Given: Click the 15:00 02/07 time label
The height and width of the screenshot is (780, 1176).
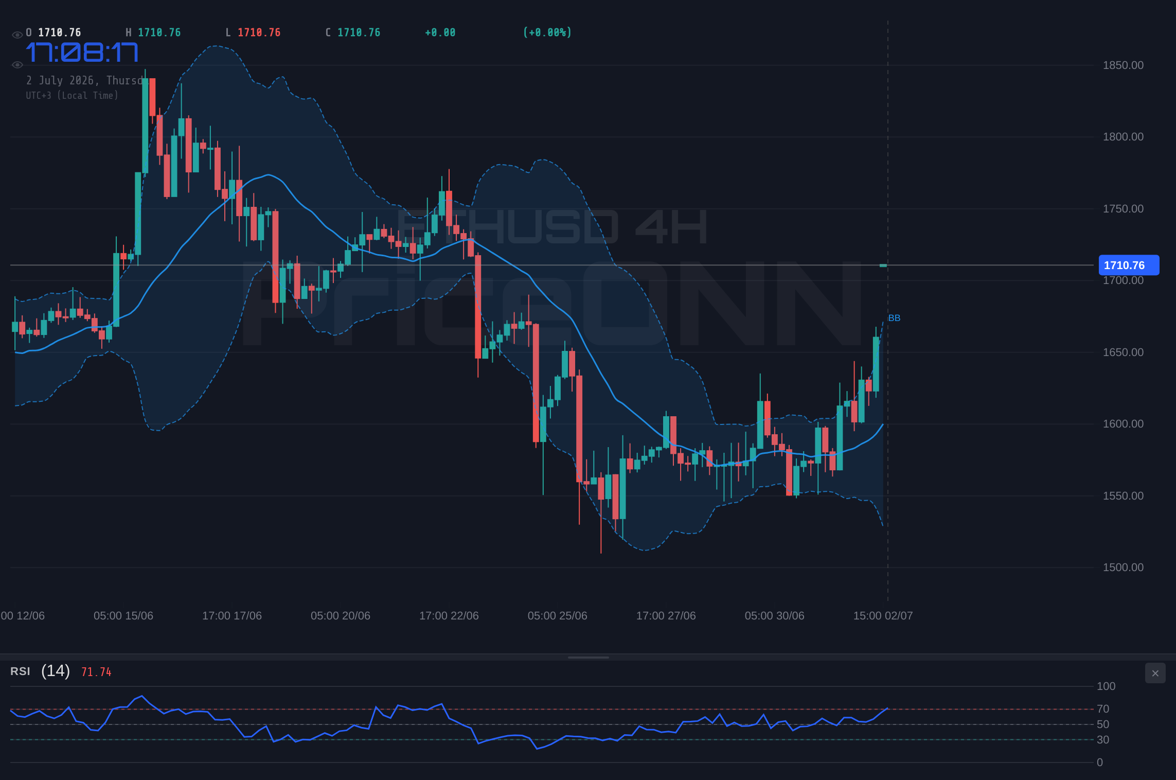Looking at the screenshot, I should click(x=883, y=616).
